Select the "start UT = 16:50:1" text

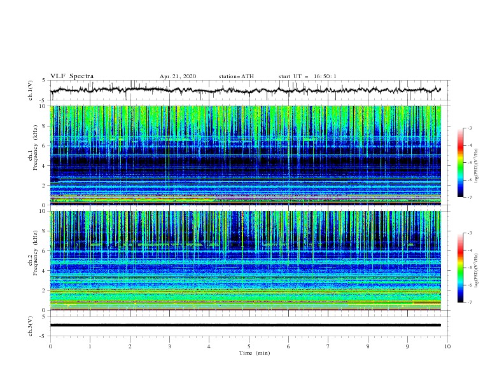tap(307, 76)
